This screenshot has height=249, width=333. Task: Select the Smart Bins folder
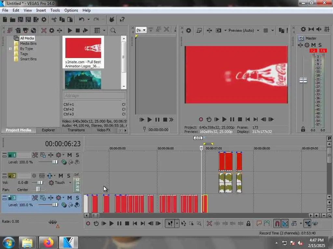pyautogui.click(x=28, y=59)
